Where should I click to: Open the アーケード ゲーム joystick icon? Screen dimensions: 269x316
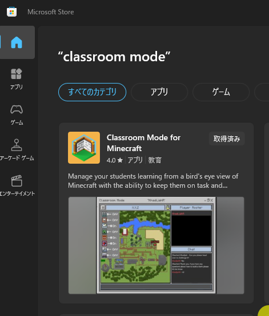[x=17, y=145]
